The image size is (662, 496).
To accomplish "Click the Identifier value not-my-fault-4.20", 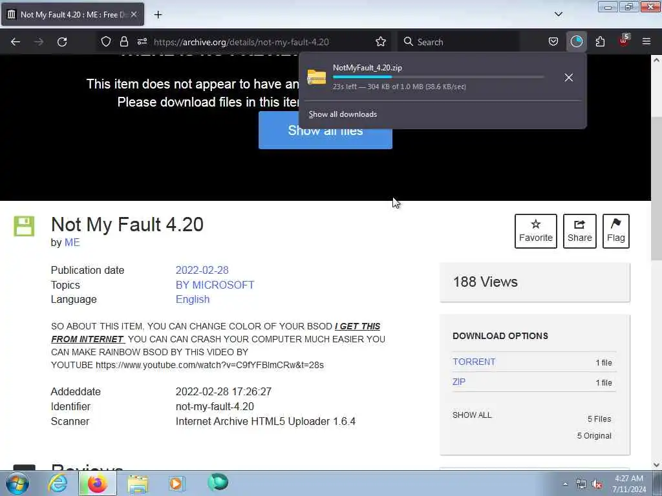I will click(215, 407).
